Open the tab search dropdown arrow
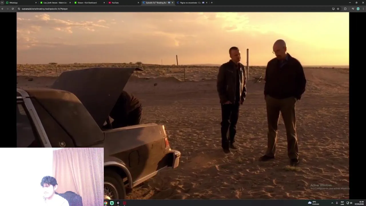Viewport: 366px width, 206px height. tap(2, 3)
